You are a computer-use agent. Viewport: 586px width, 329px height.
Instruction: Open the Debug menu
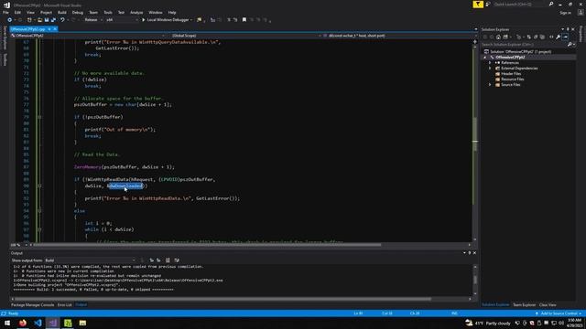coord(77,12)
